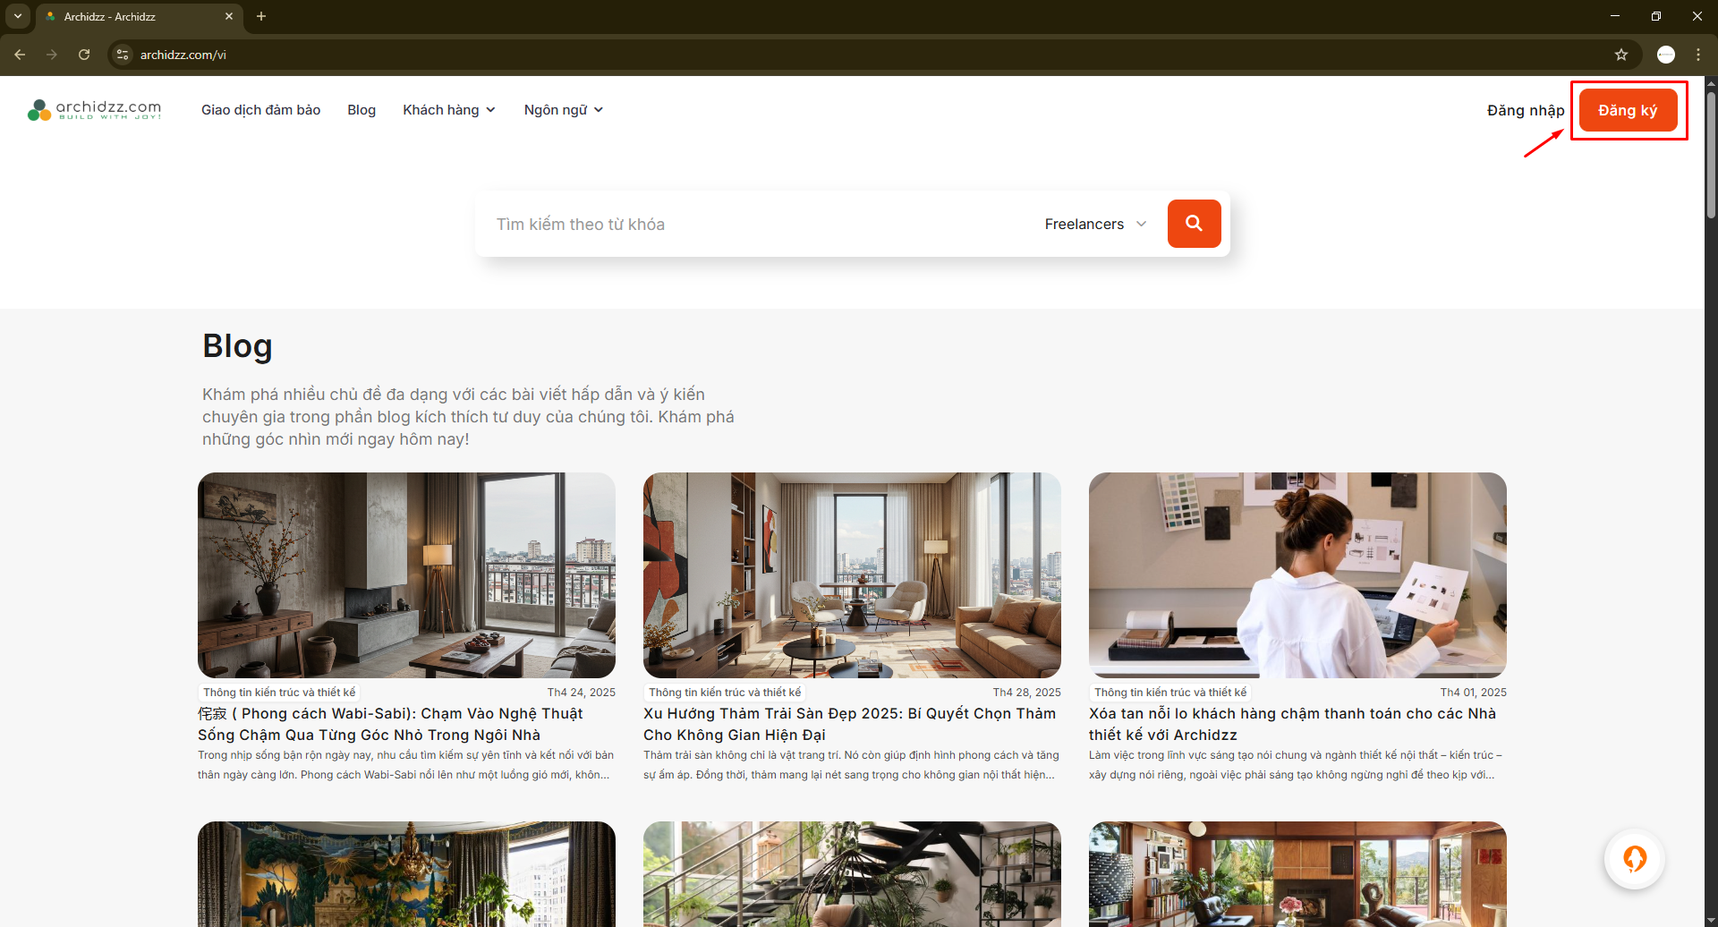Open Chrome three-dot menu
Viewport: 1718px width, 927px height.
[x=1697, y=55]
